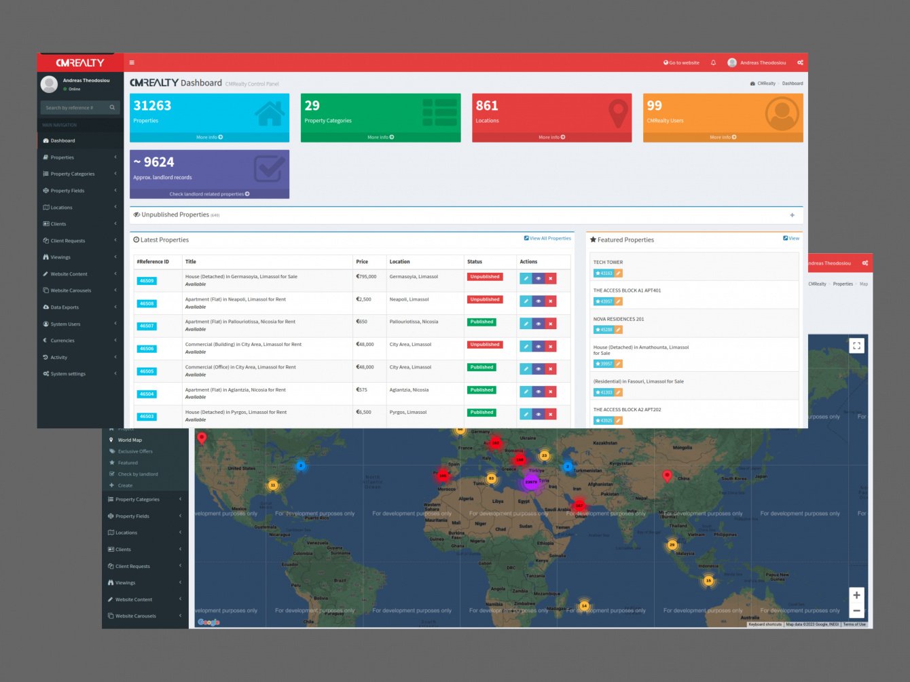This screenshot has height=682, width=910.
Task: Select World Map in the sidebar
Action: point(130,440)
